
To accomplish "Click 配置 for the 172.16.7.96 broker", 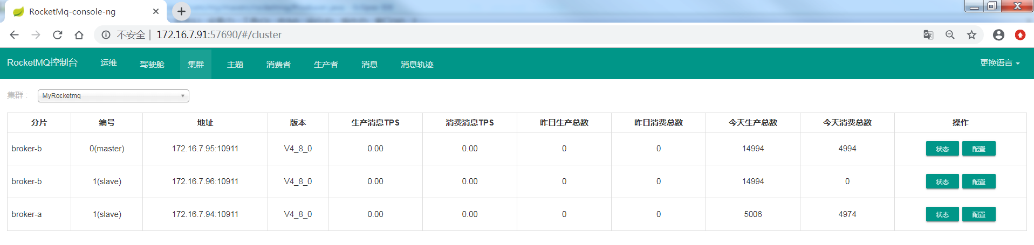I will (x=979, y=181).
